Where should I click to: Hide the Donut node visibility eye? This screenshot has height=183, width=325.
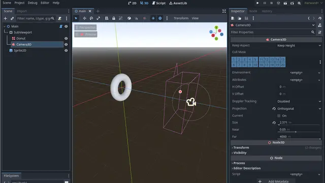pos(66,39)
